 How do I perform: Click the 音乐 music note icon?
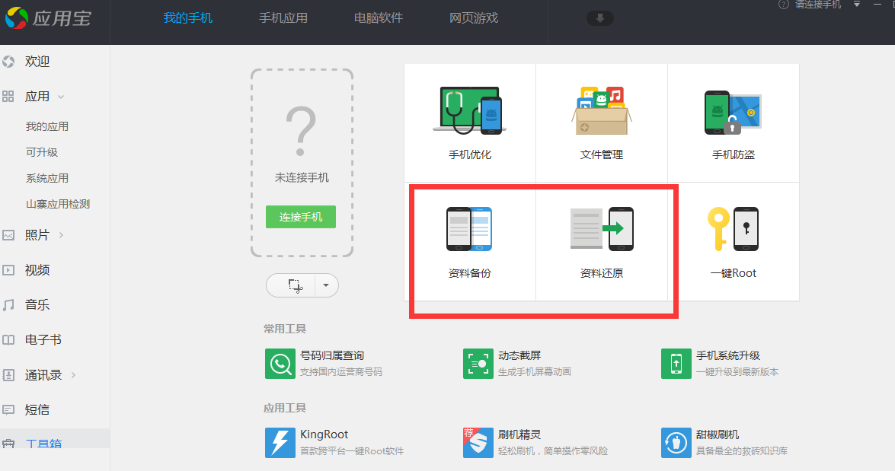click(8, 305)
